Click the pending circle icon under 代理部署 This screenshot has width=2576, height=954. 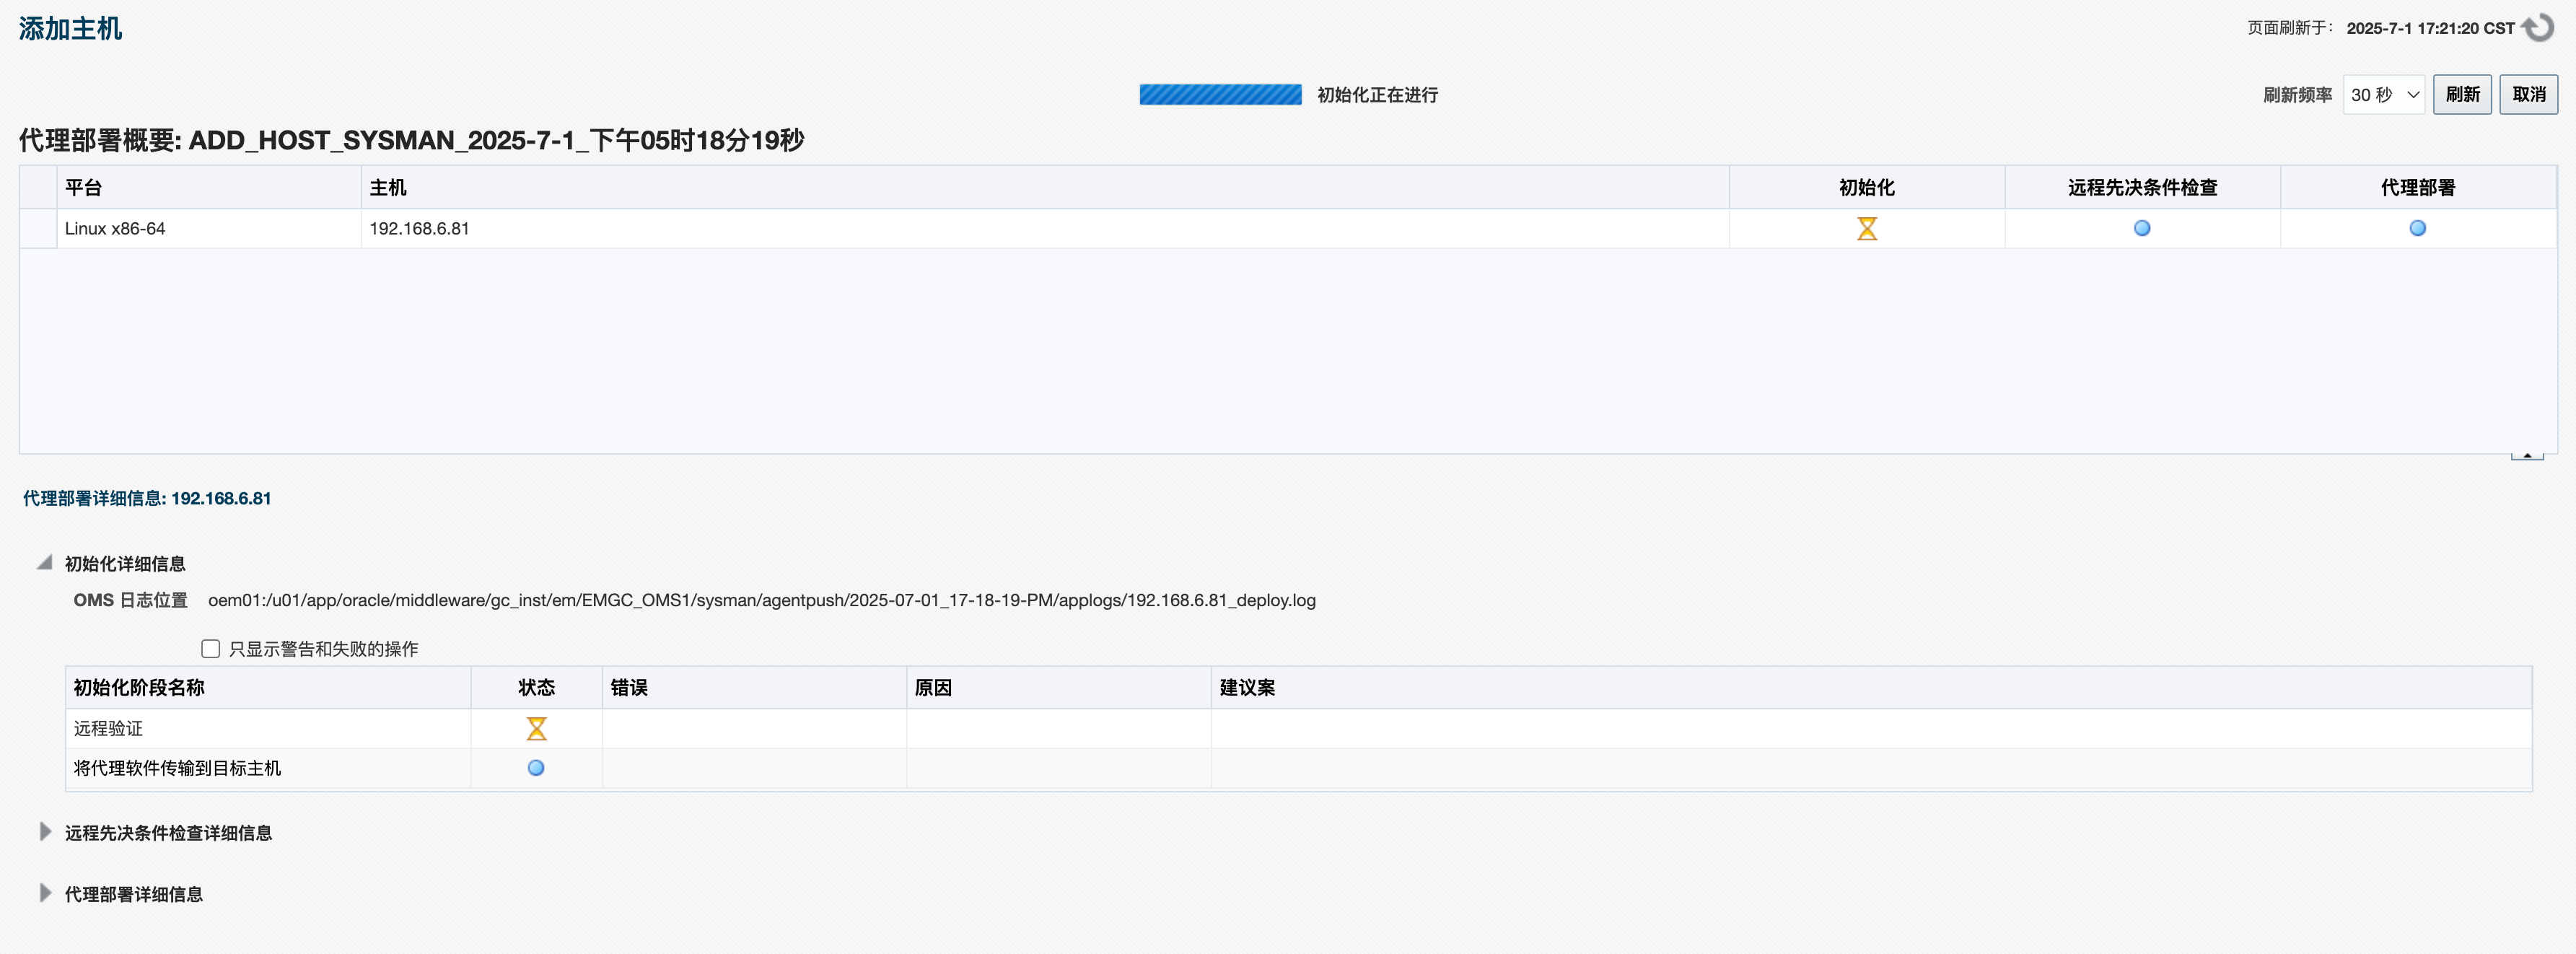(2417, 228)
